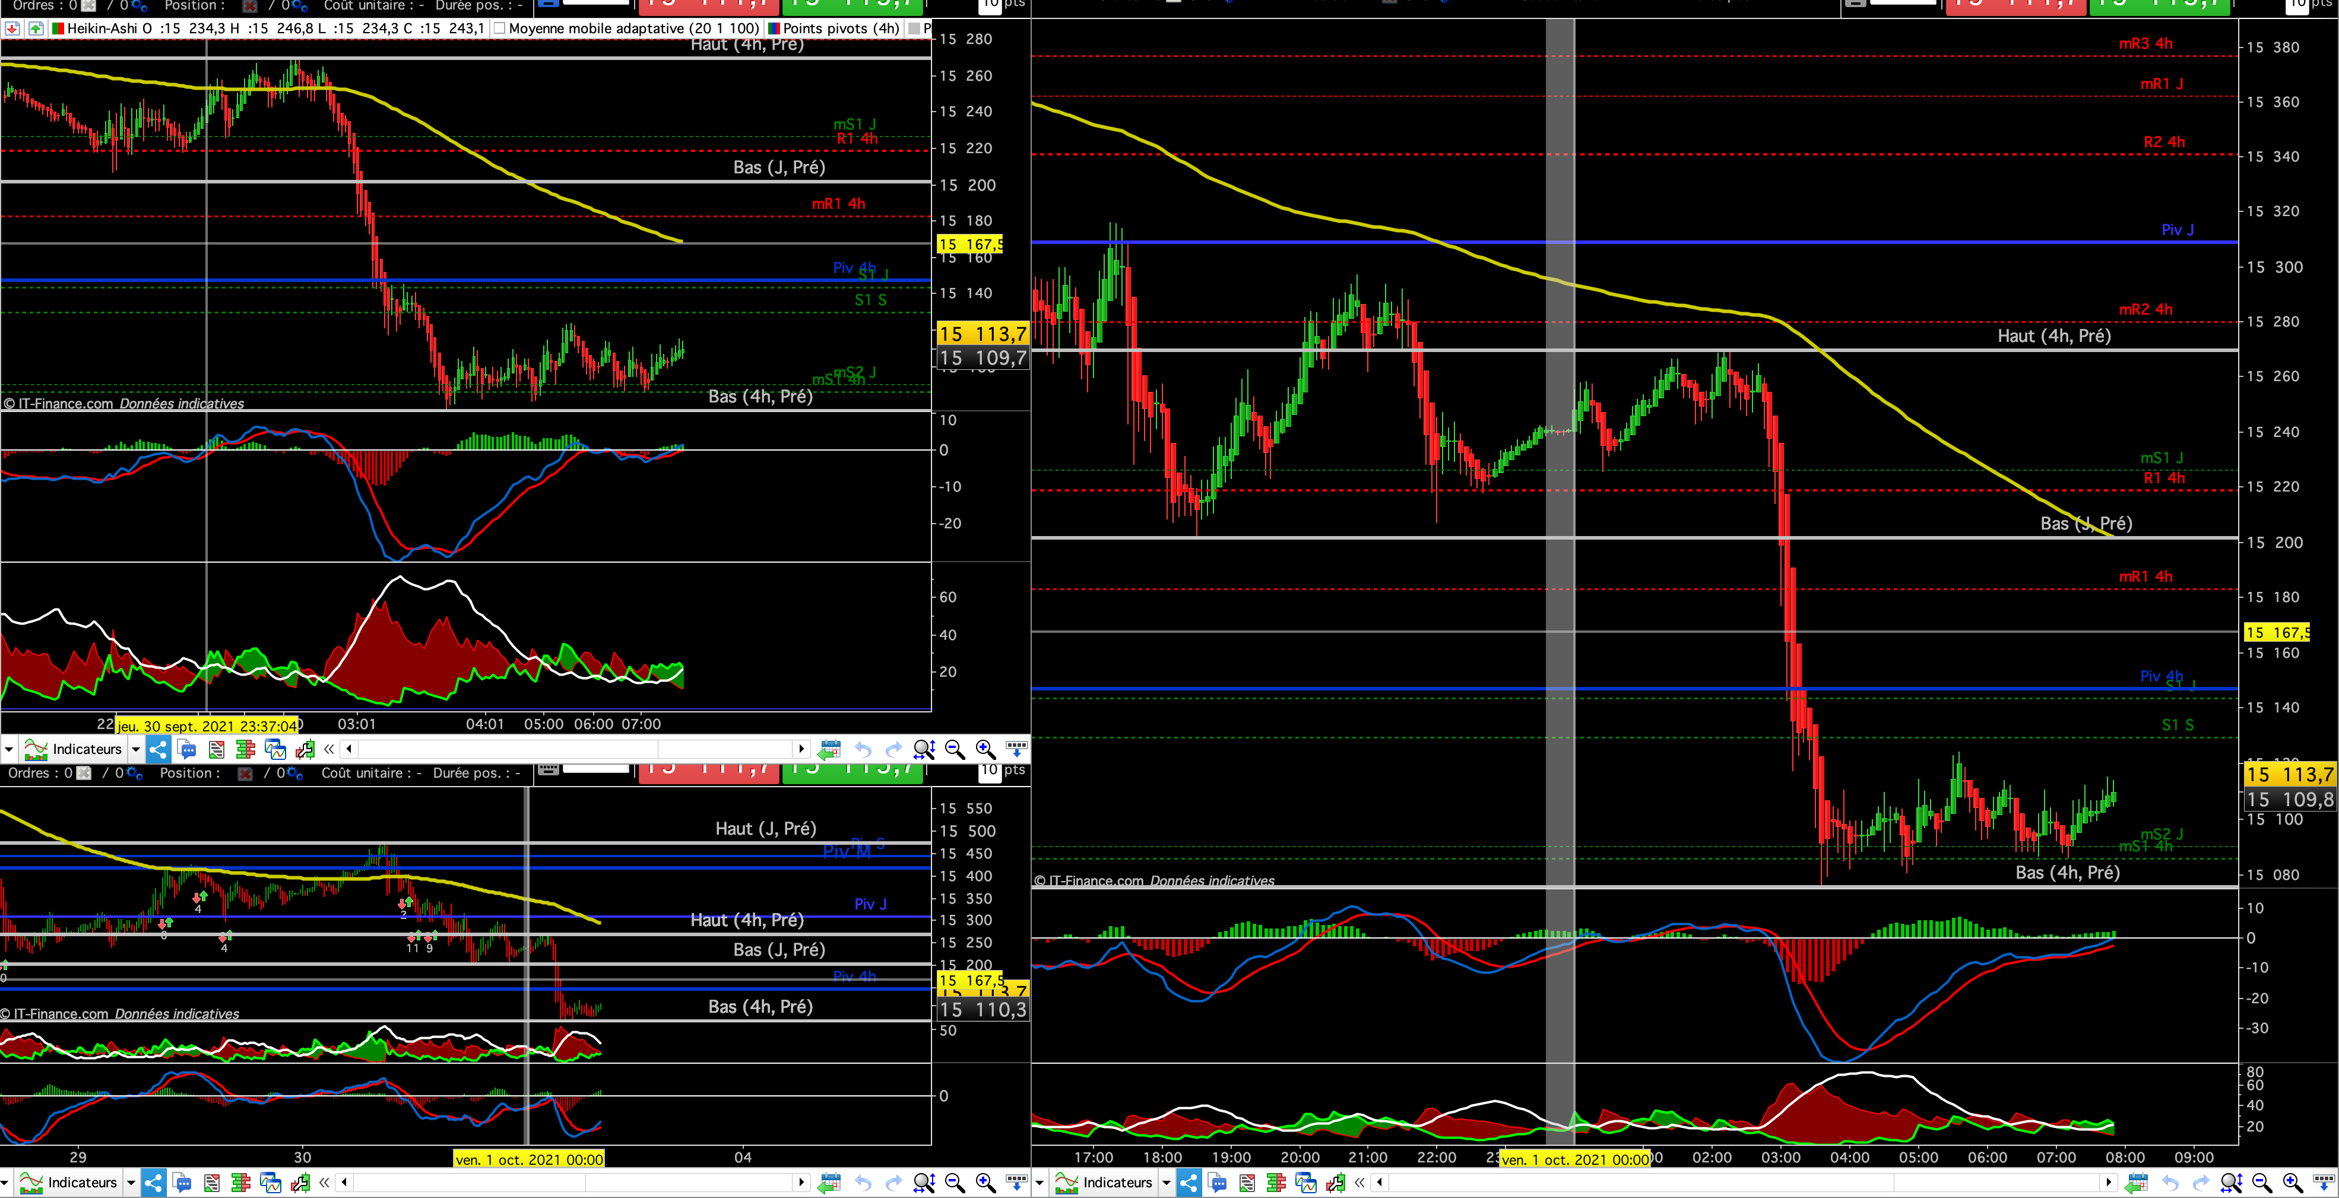
Task: Toggle the Points pivots (4h) indicator box
Action: pyautogui.click(x=774, y=28)
